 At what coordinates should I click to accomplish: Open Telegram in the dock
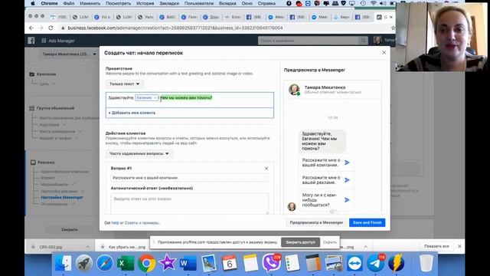[x=376, y=263]
